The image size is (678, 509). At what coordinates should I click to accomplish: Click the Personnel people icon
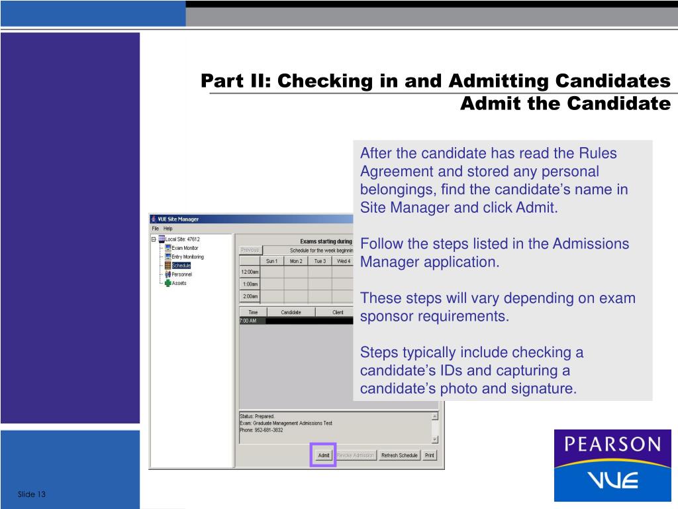[x=168, y=274]
